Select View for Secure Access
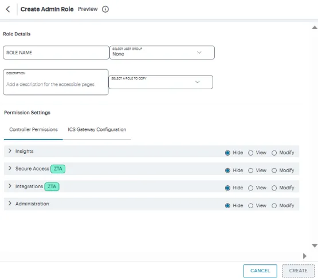318x278 pixels. [x=250, y=170]
